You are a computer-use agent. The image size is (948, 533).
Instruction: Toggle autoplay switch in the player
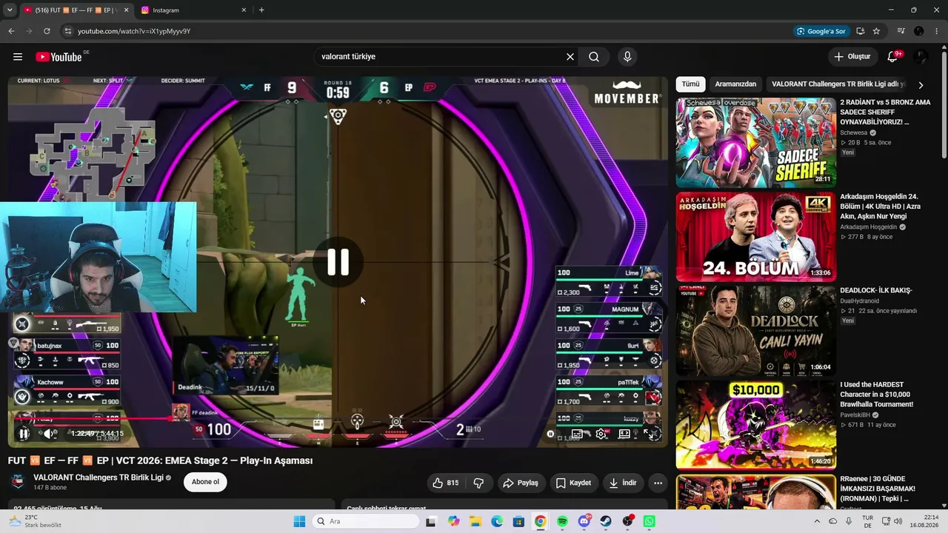(x=552, y=435)
